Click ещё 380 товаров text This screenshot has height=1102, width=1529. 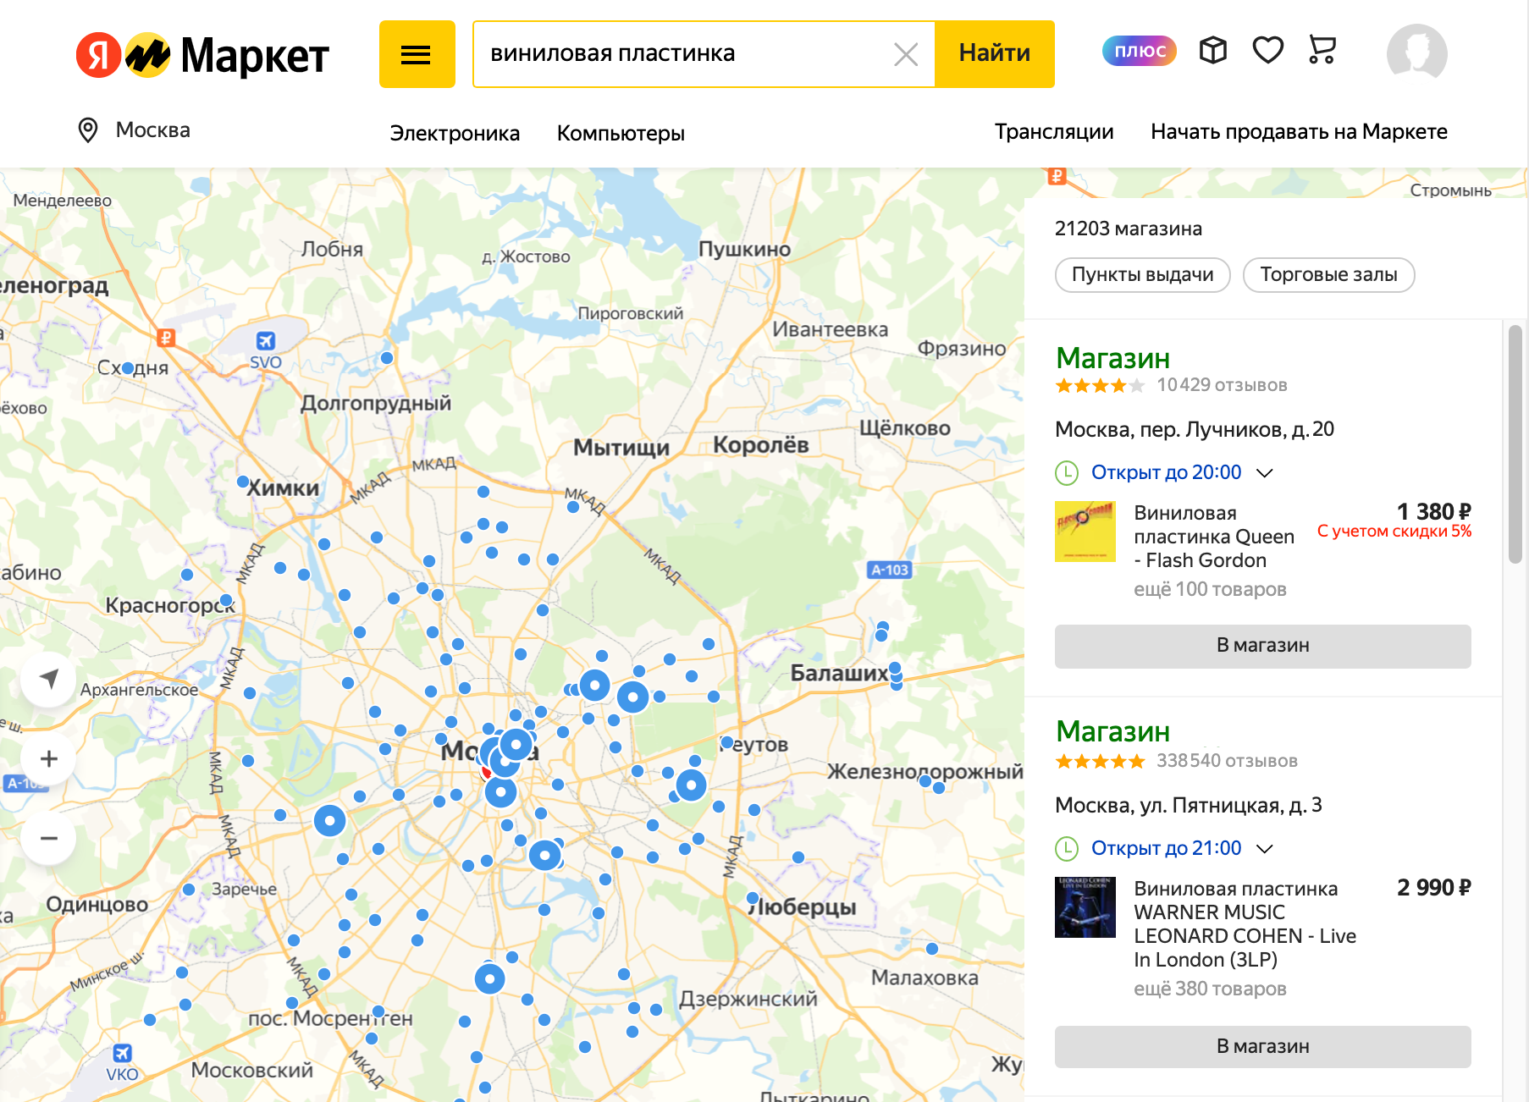[x=1210, y=989]
